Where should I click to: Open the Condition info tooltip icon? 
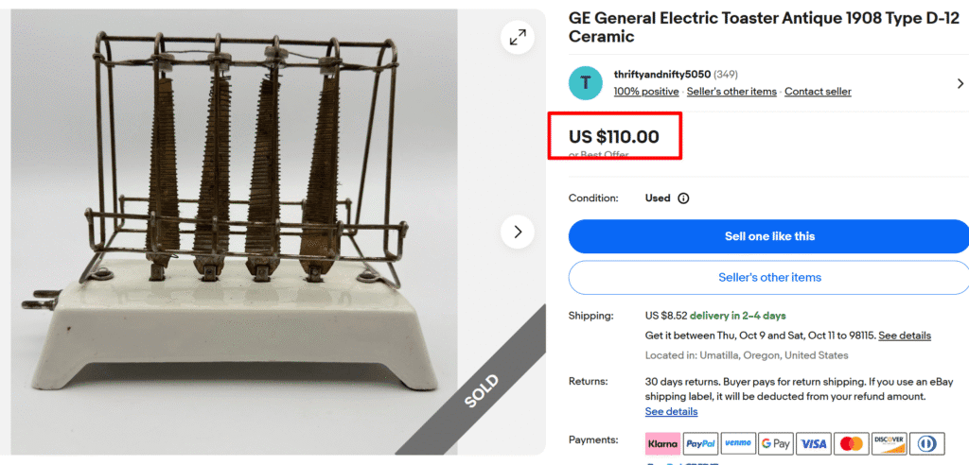tap(683, 198)
